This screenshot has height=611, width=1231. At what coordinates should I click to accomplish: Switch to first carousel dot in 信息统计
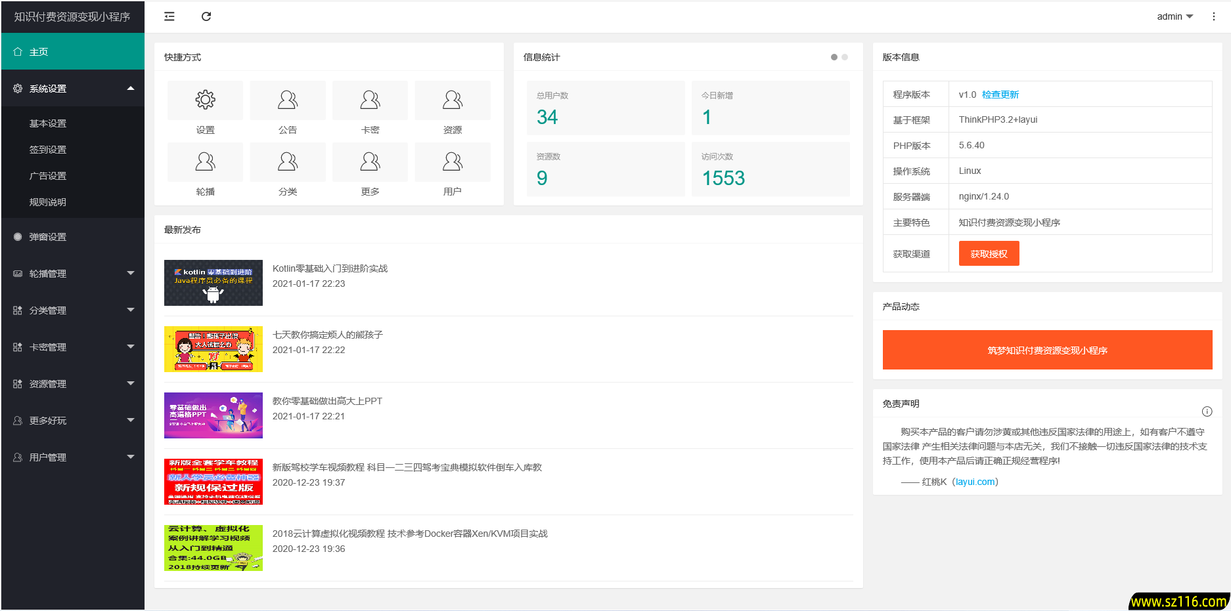coord(834,57)
